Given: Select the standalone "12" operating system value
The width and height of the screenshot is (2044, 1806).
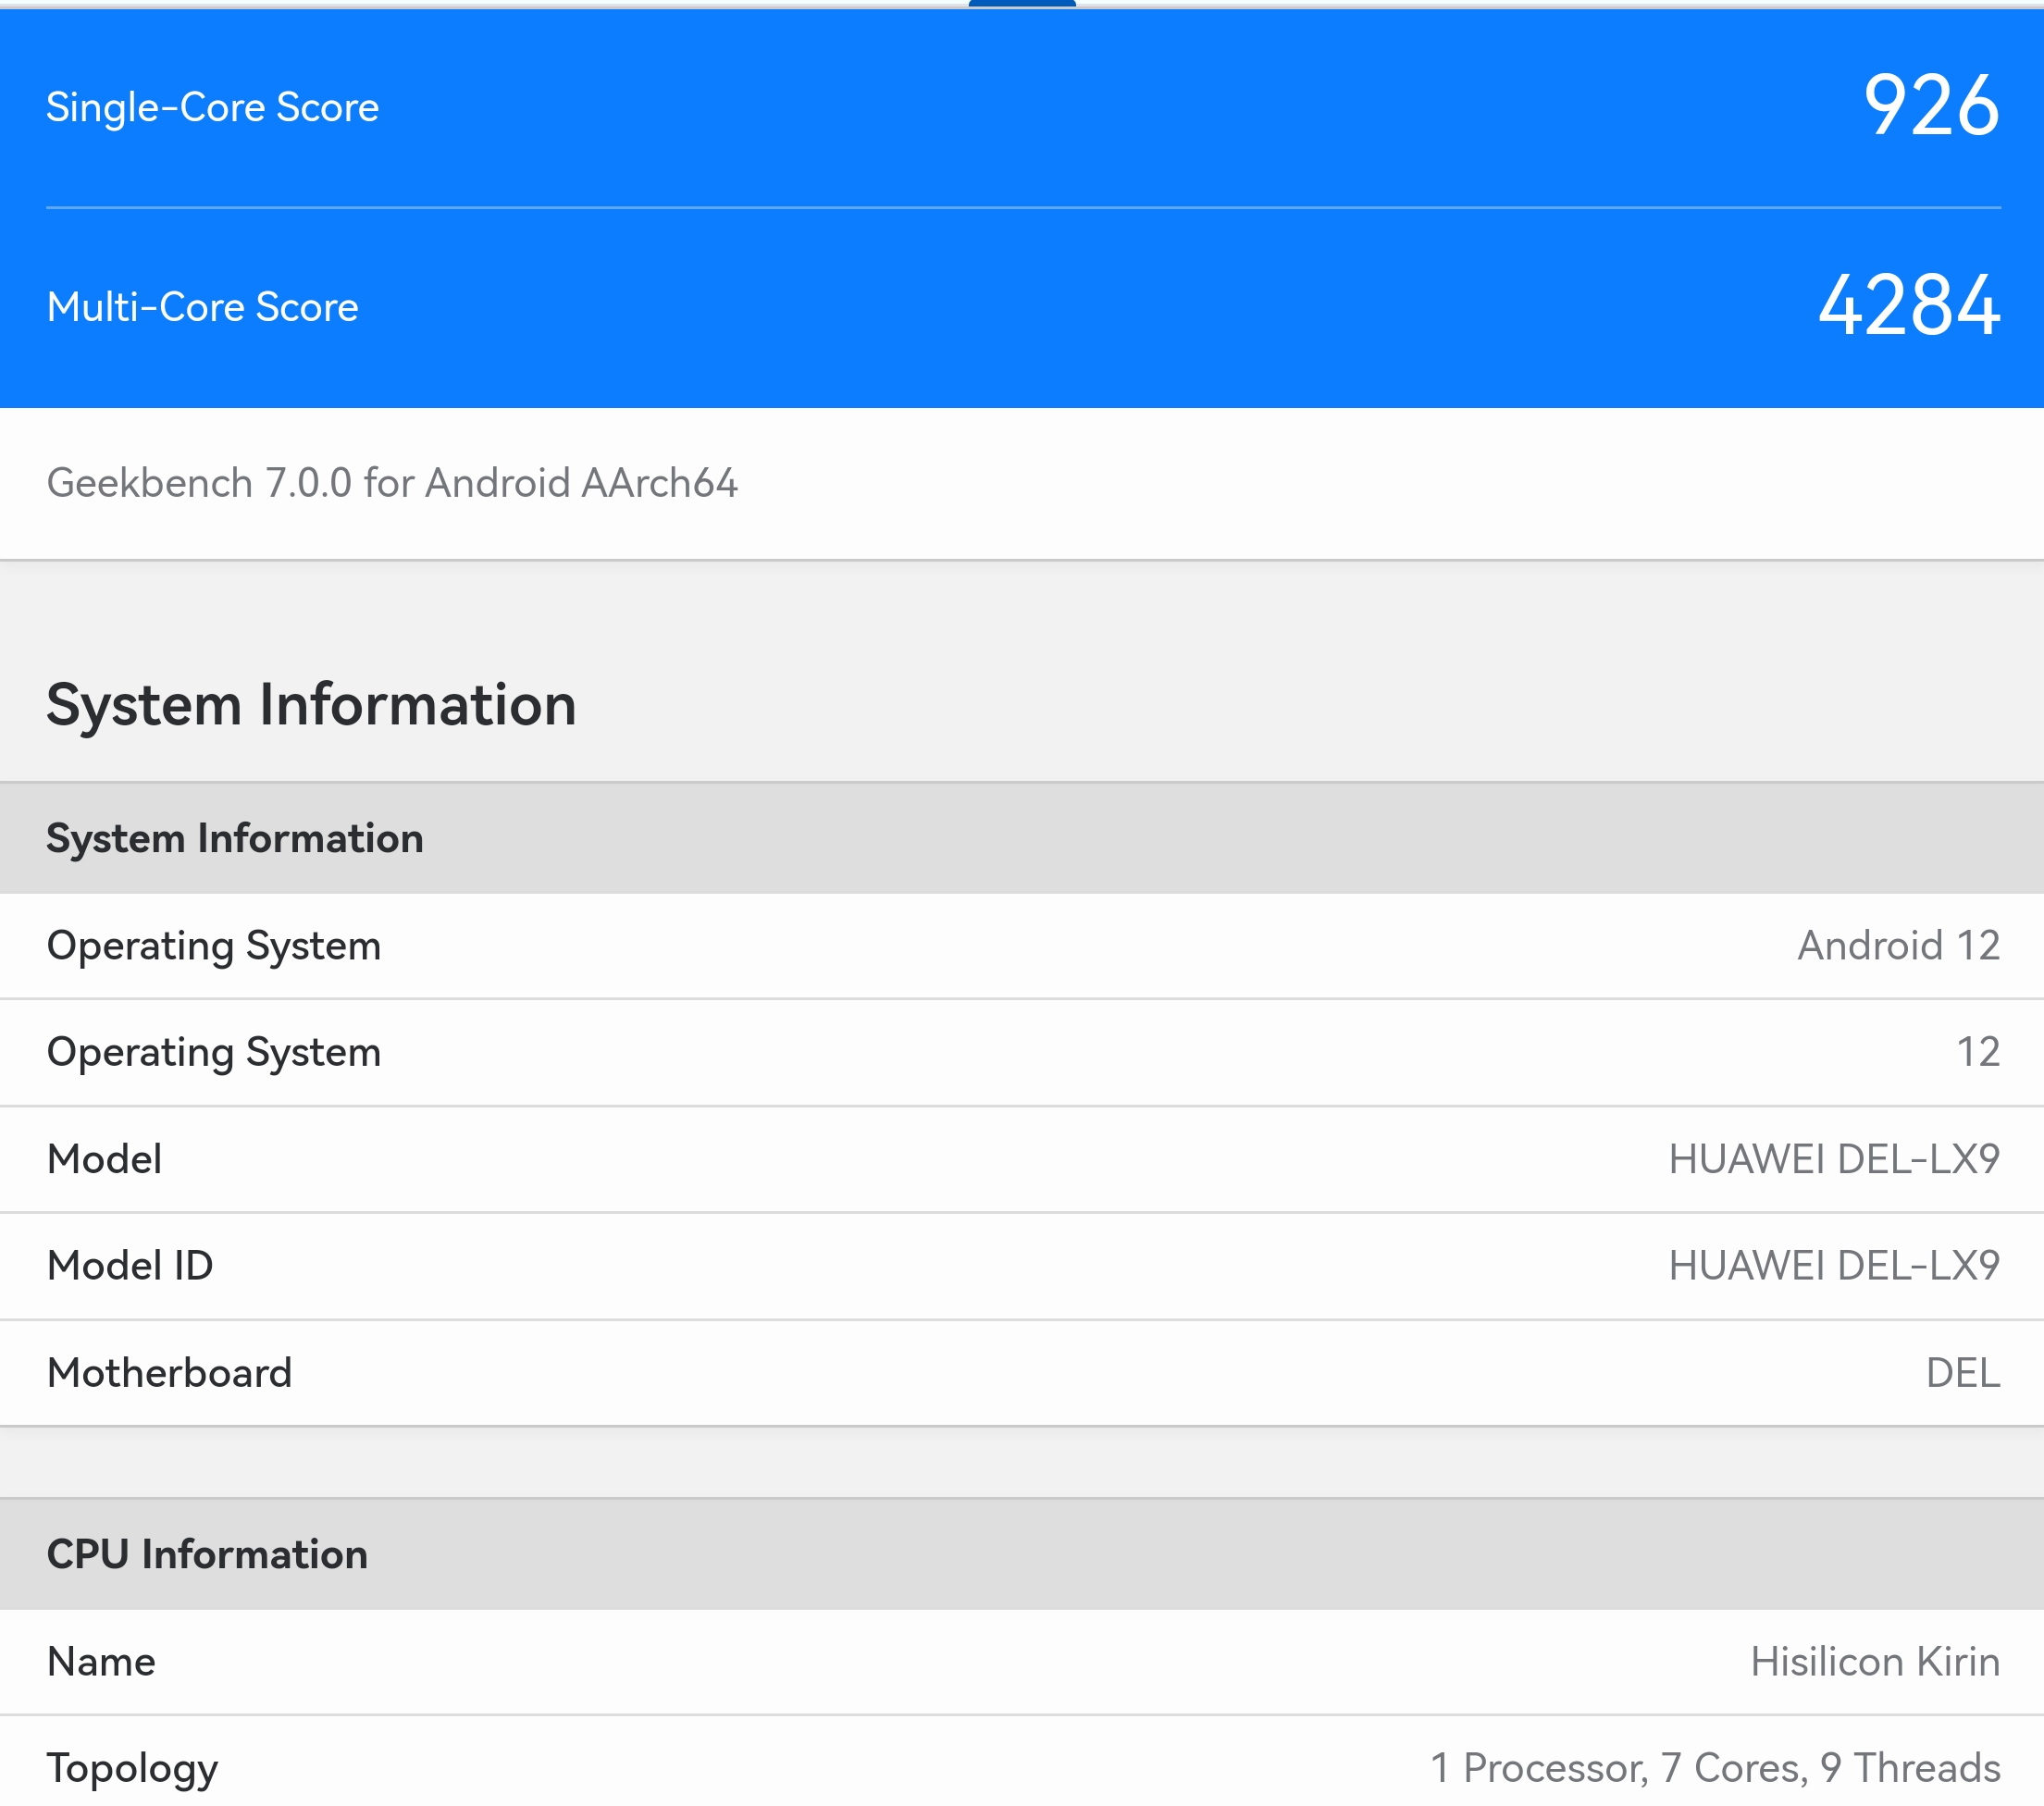Looking at the screenshot, I should click(1978, 1052).
